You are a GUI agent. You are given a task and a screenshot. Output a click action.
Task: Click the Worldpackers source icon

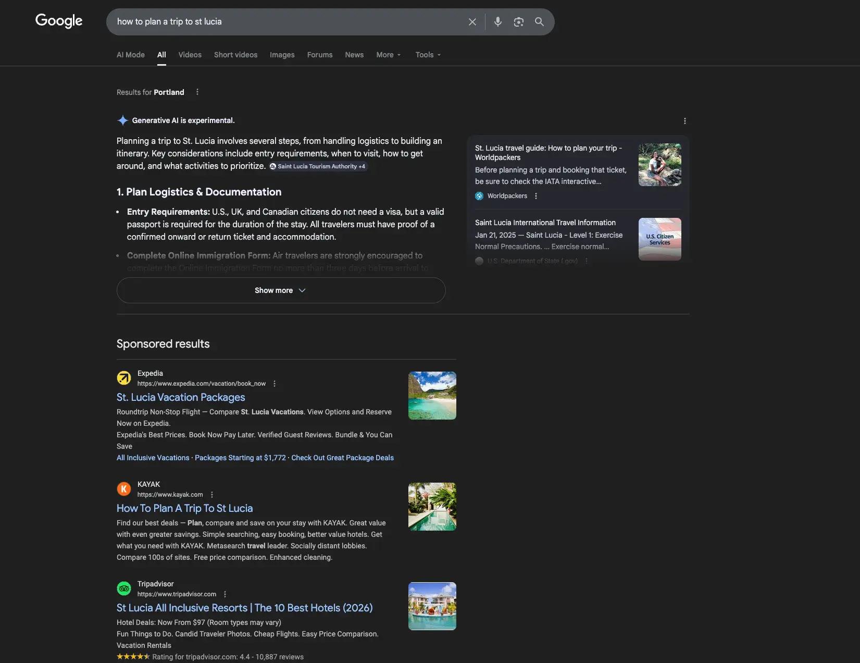(x=479, y=196)
